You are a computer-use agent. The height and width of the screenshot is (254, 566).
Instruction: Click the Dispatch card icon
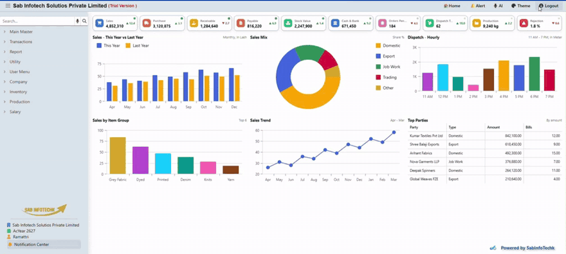[x=430, y=23]
